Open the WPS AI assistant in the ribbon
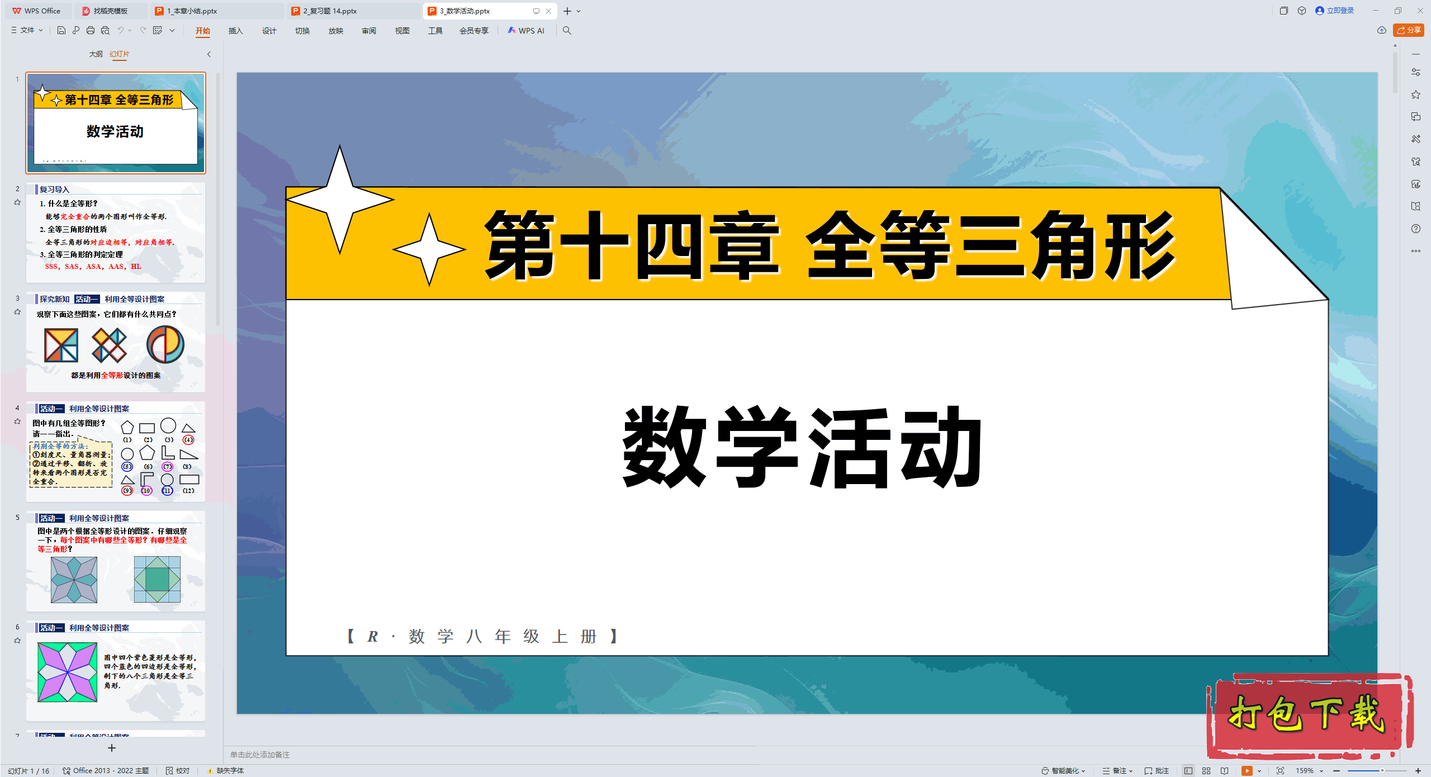Viewport: 1431px width, 777px height. tap(526, 31)
